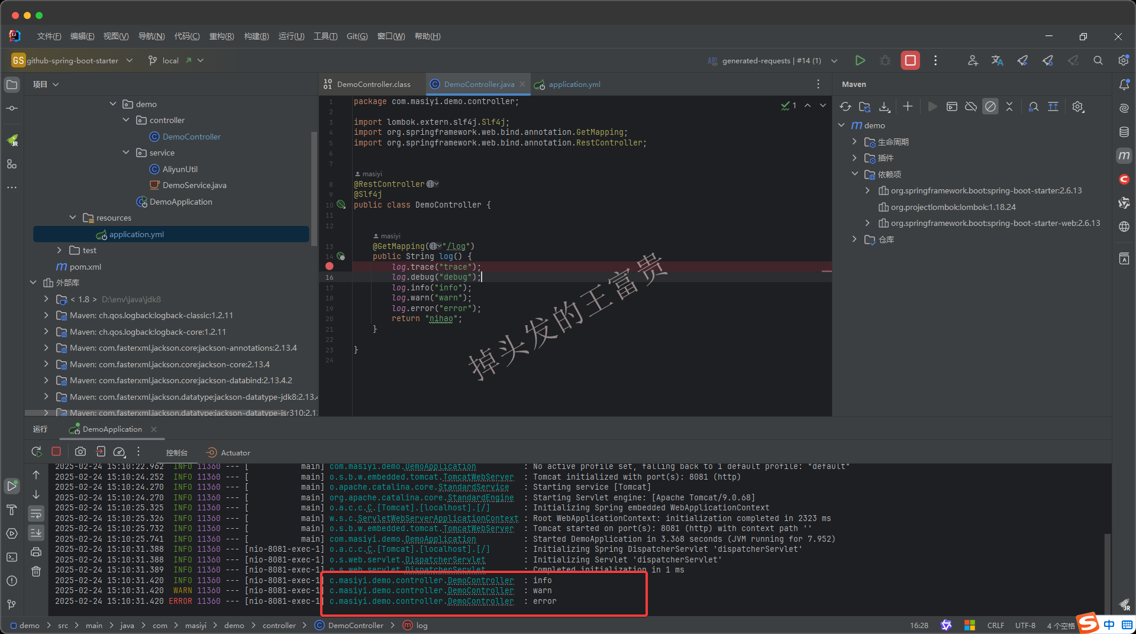Image resolution: width=1136 pixels, height=634 pixels.
Task: Open Maven settings wrench icon
Action: (x=1078, y=106)
